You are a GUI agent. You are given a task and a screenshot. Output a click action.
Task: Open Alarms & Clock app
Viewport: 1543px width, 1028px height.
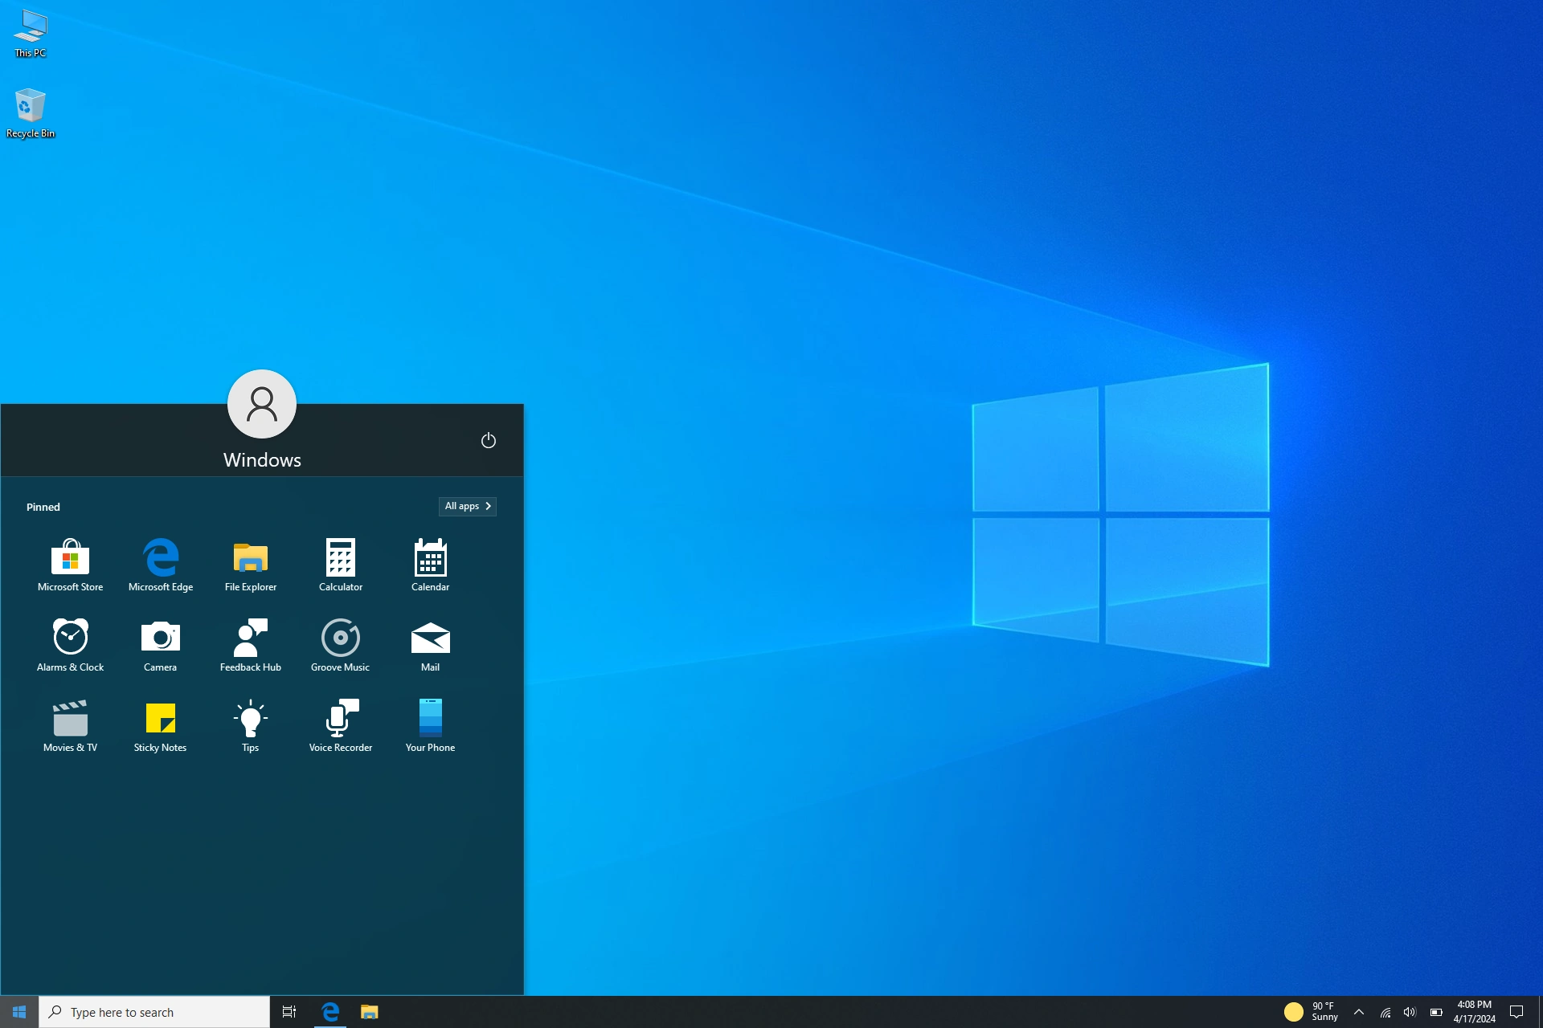click(x=70, y=645)
